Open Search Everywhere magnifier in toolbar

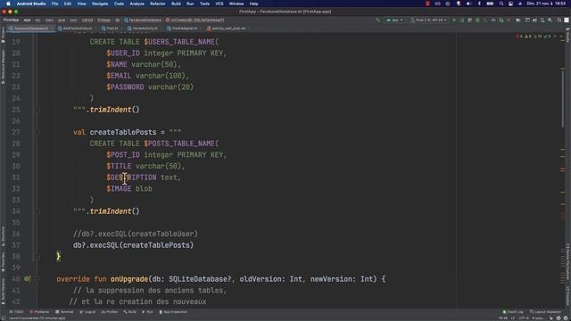tap(559, 20)
